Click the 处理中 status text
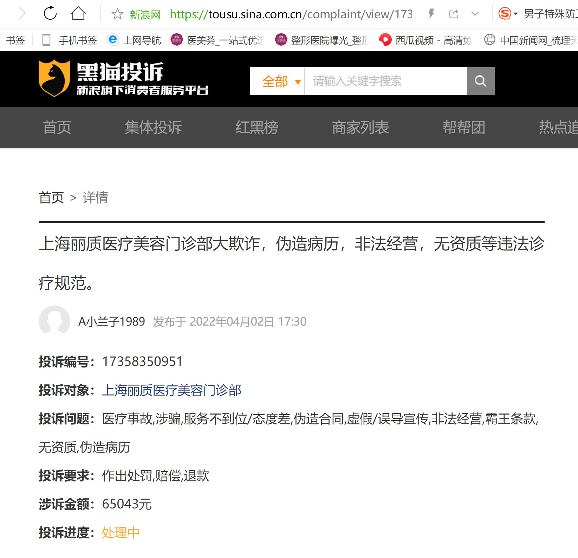Viewport: 578px width, 558px height. click(x=121, y=533)
